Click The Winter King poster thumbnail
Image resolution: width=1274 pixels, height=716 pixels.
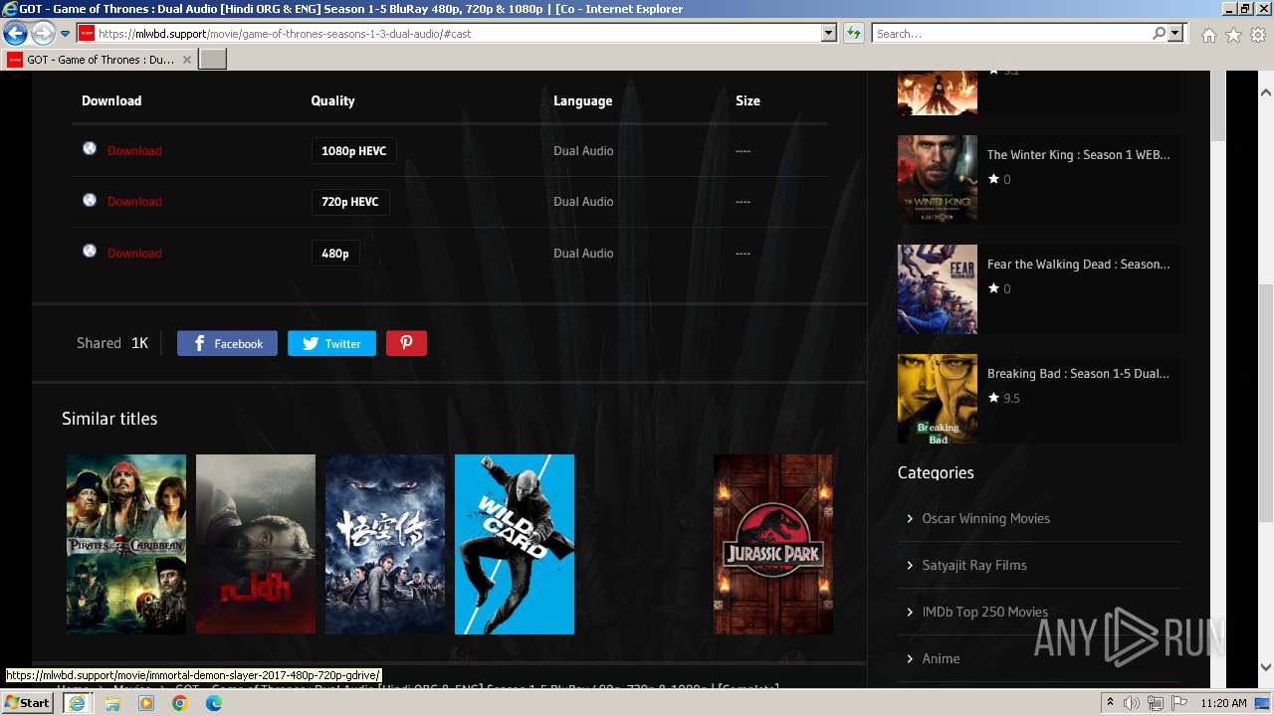click(938, 179)
